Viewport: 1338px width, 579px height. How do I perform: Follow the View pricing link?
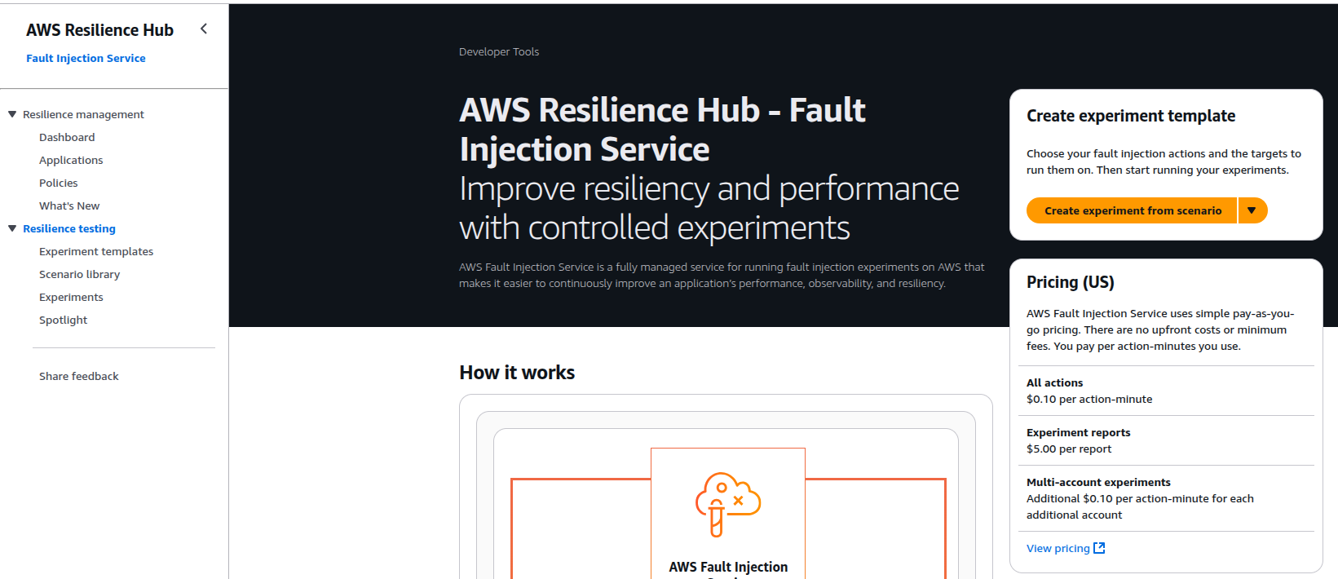1058,548
